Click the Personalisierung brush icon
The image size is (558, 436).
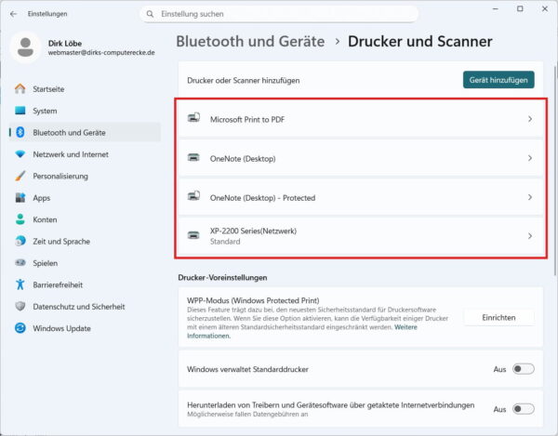coord(20,176)
